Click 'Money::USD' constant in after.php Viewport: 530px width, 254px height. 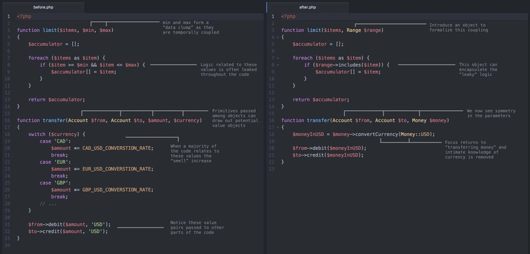(415, 134)
